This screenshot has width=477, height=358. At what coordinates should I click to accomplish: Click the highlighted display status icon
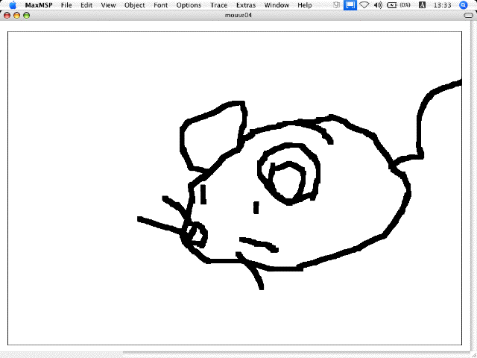(350, 5)
